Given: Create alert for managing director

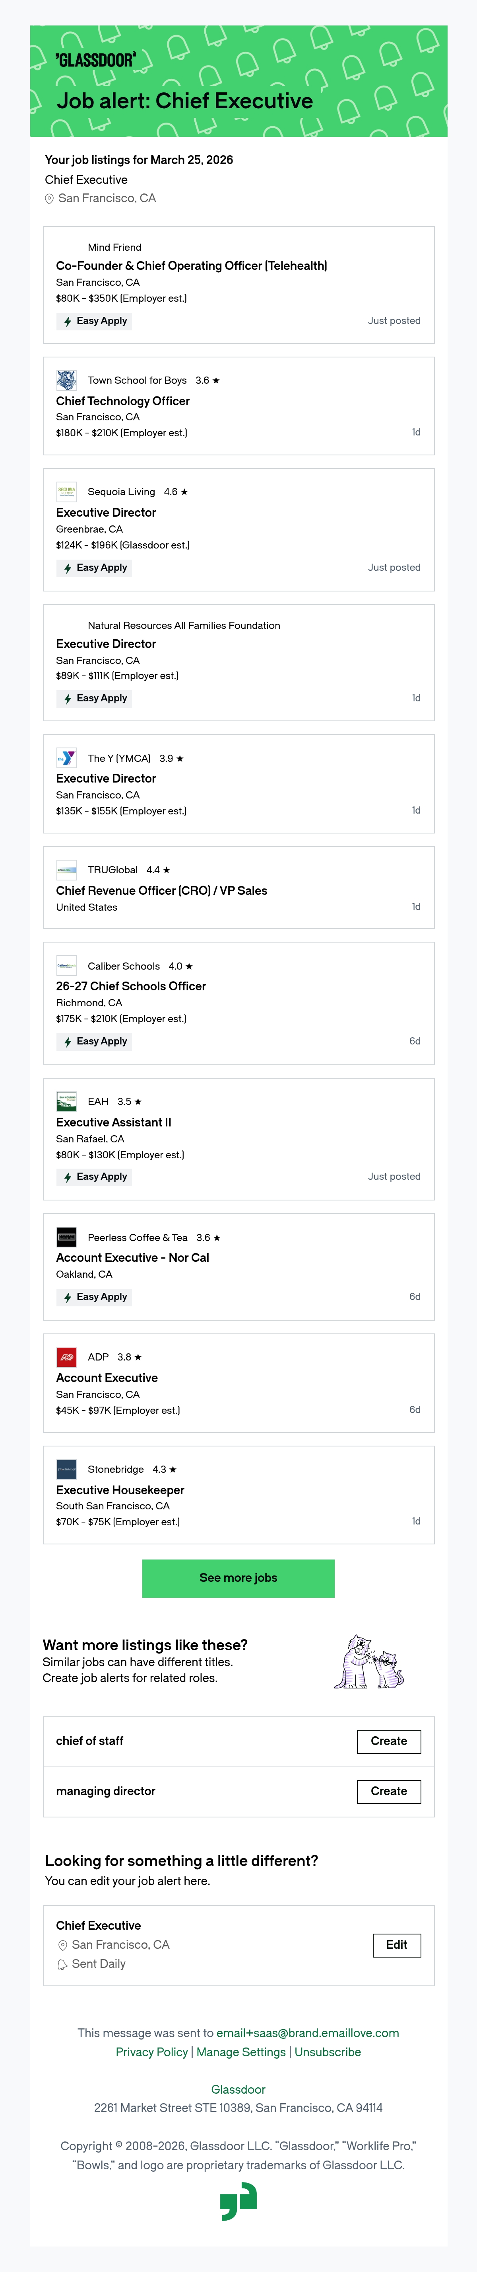Looking at the screenshot, I should coord(389,1791).
